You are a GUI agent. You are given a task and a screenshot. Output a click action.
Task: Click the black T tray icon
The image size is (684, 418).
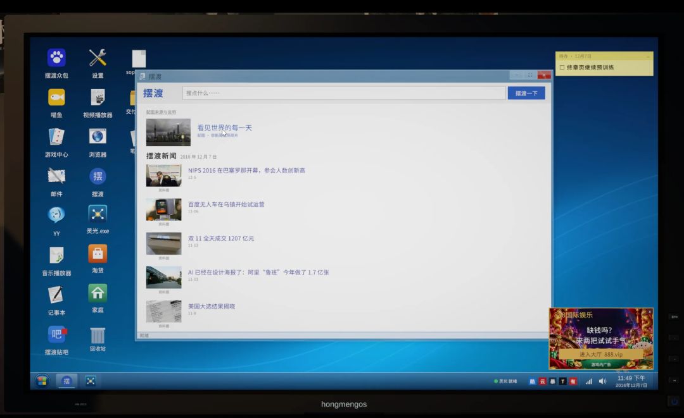tap(563, 381)
